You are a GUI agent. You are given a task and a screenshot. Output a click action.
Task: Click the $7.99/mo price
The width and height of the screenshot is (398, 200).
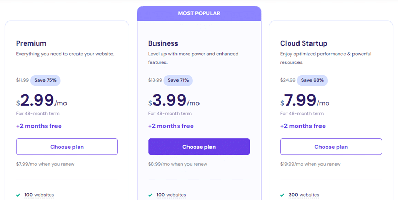[305, 100]
